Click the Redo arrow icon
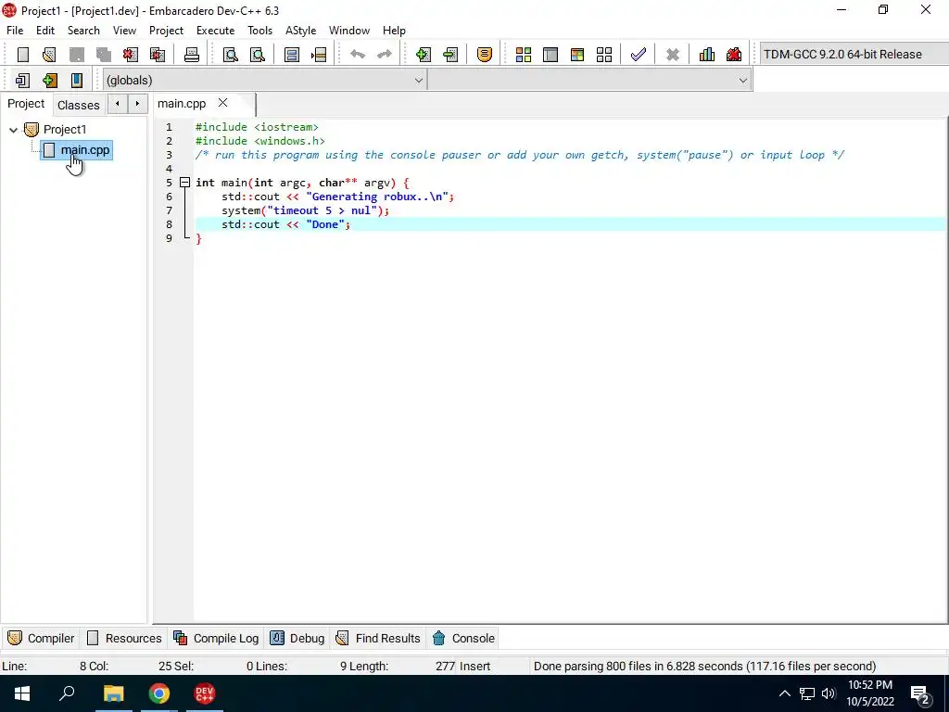The height and width of the screenshot is (712, 949). 385,55
